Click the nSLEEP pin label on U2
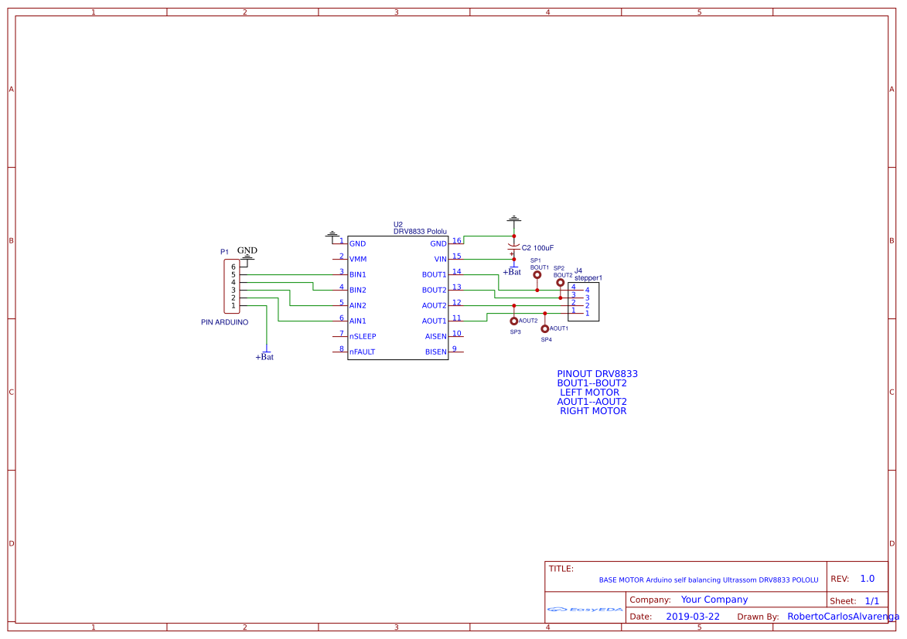 pyautogui.click(x=362, y=336)
